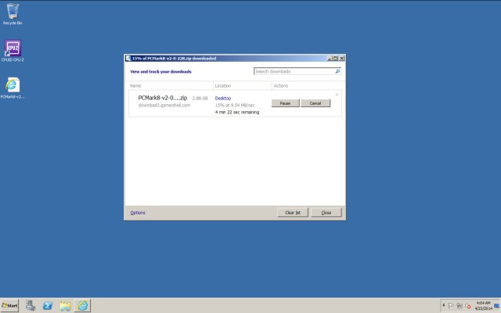Minimize the downloads window

330,59
